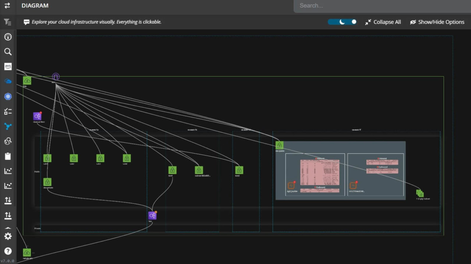
Task: Select the DIAGRAM header tab
Action: [35, 6]
